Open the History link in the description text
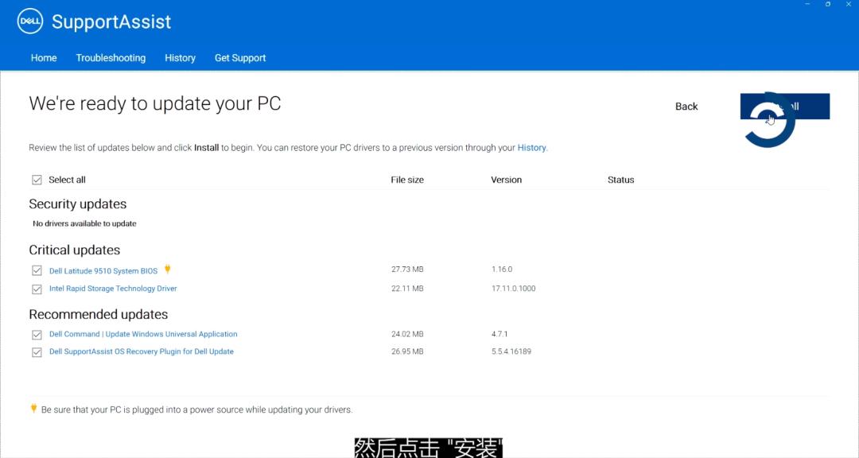859x458 pixels. point(532,147)
